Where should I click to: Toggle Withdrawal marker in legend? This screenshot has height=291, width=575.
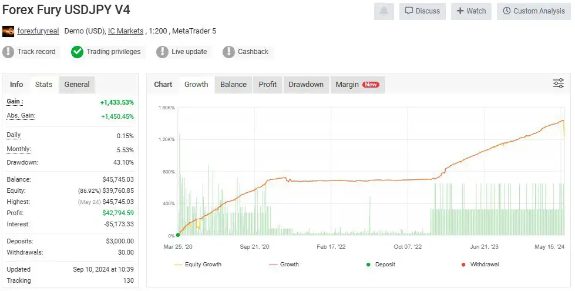(x=479, y=265)
